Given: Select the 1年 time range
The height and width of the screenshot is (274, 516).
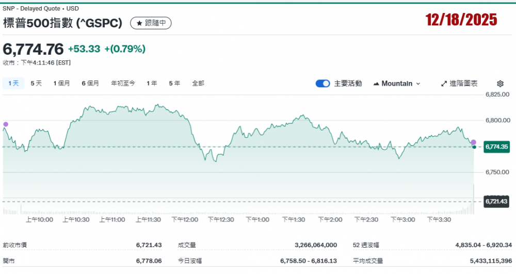Looking at the screenshot, I should click(x=152, y=83).
